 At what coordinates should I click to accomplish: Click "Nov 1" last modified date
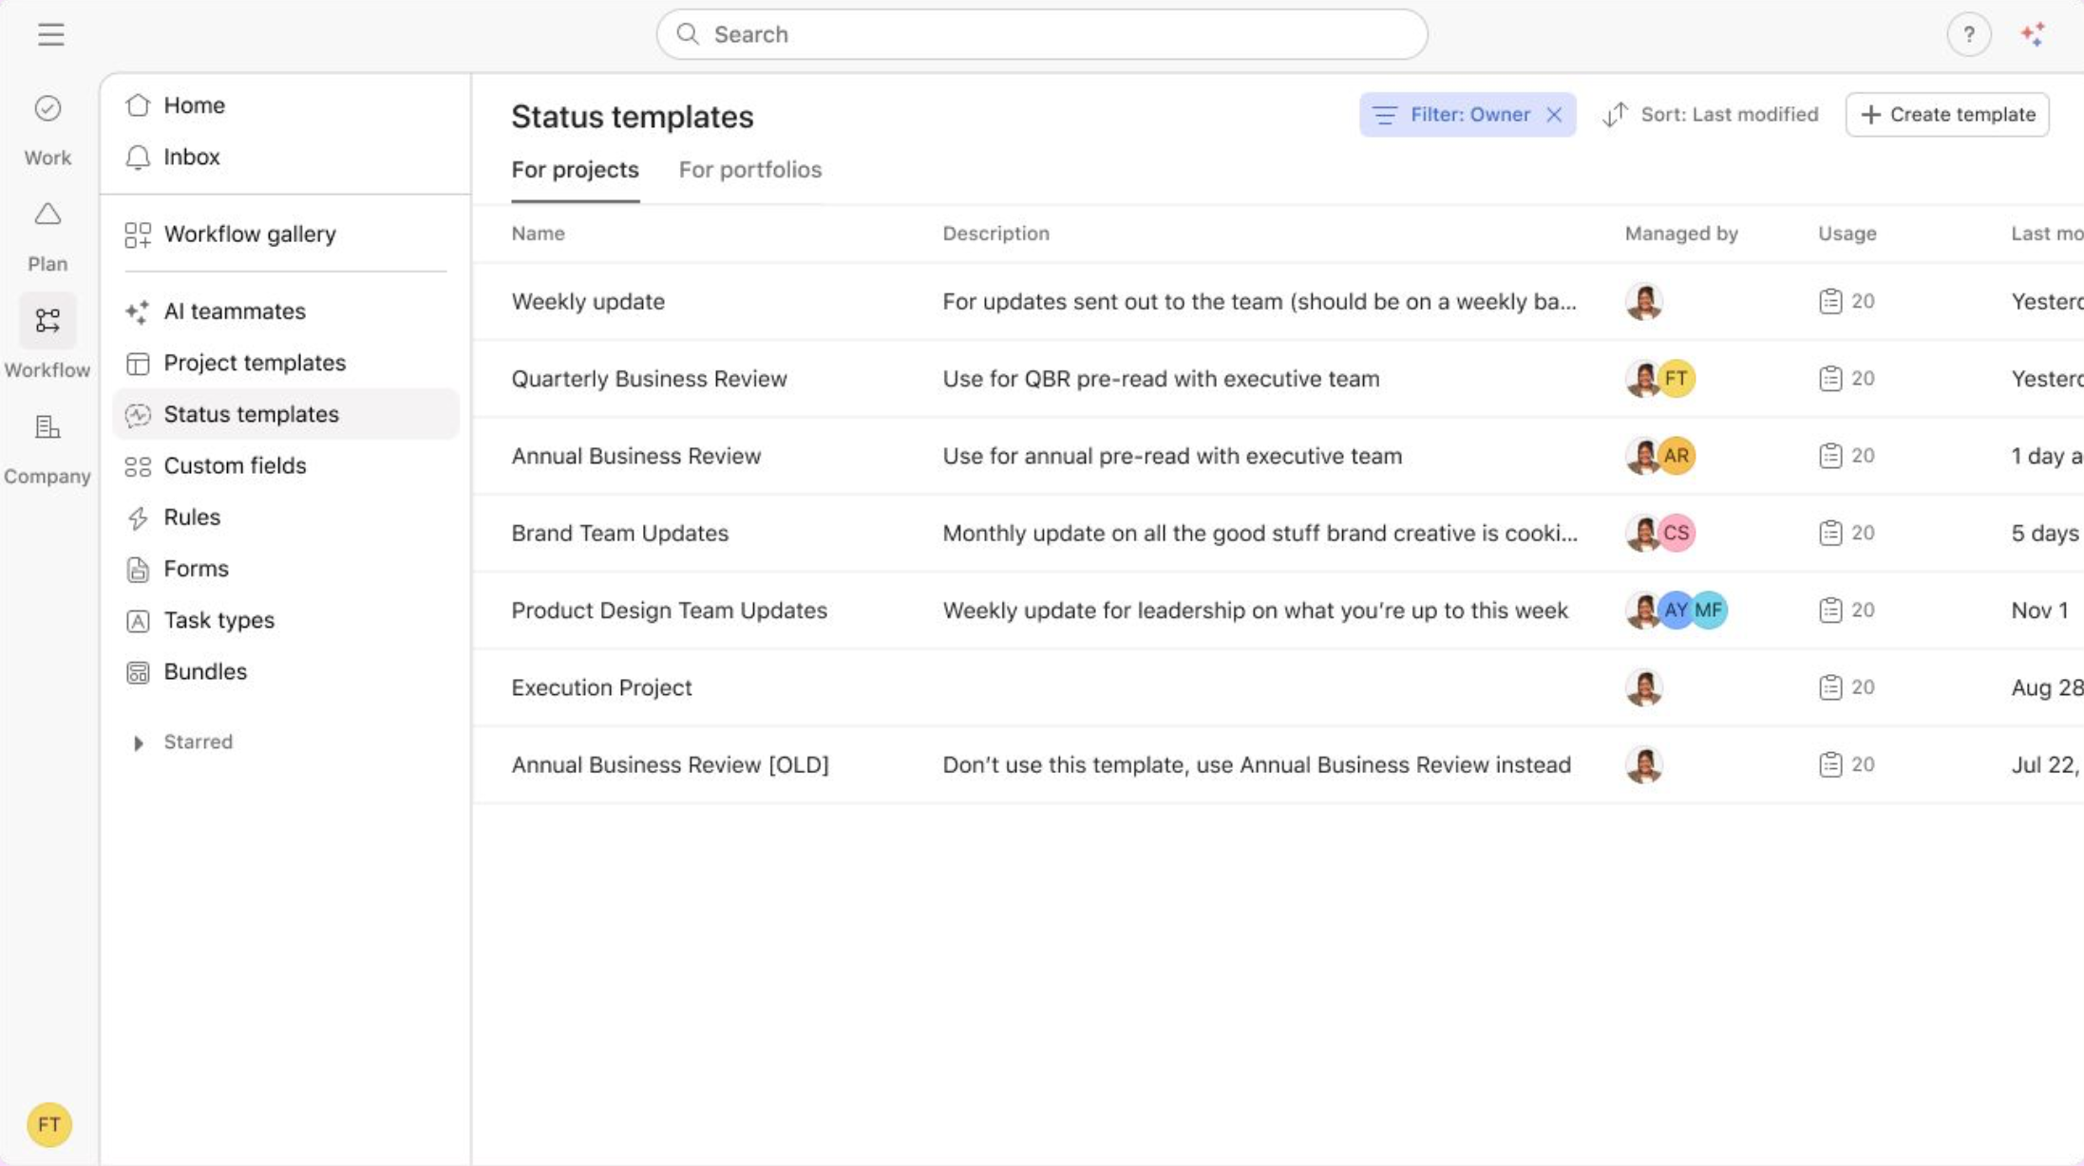(x=2039, y=610)
